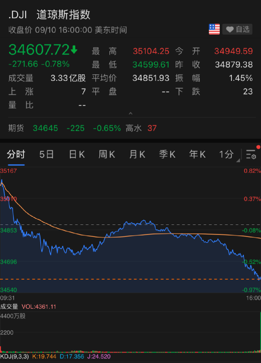Tap the 振幅 value 1.45%

(x=241, y=78)
